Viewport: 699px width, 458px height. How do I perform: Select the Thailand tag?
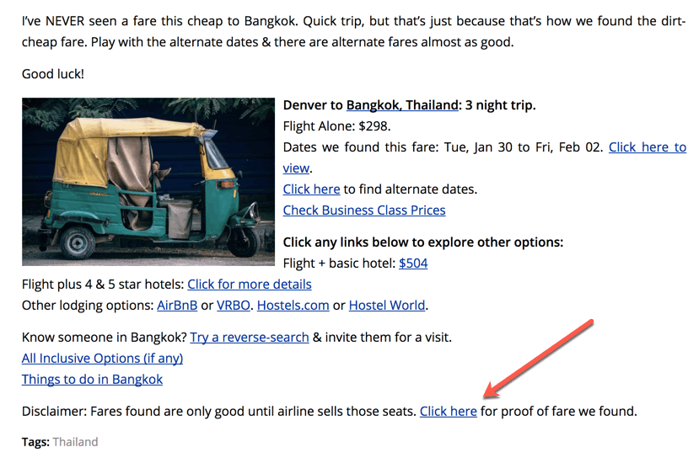coord(75,442)
